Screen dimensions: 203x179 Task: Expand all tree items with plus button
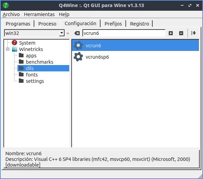point(171,33)
